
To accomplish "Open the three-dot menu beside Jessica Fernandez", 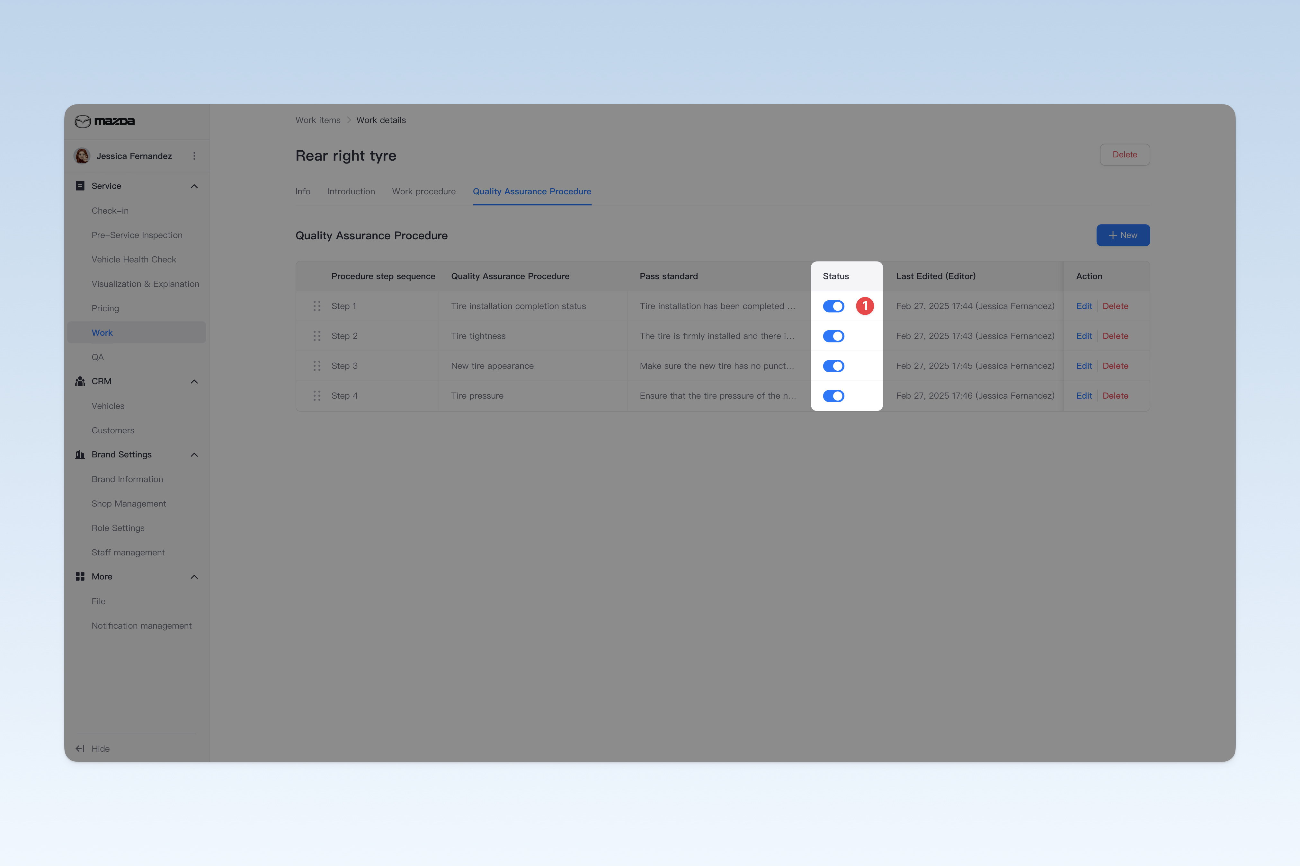I will [x=194, y=156].
